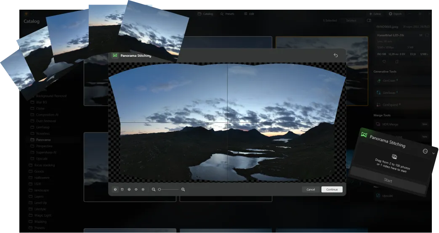This screenshot has height=233, width=439.
Task: Click the Deselect button
Action: click(x=351, y=21)
